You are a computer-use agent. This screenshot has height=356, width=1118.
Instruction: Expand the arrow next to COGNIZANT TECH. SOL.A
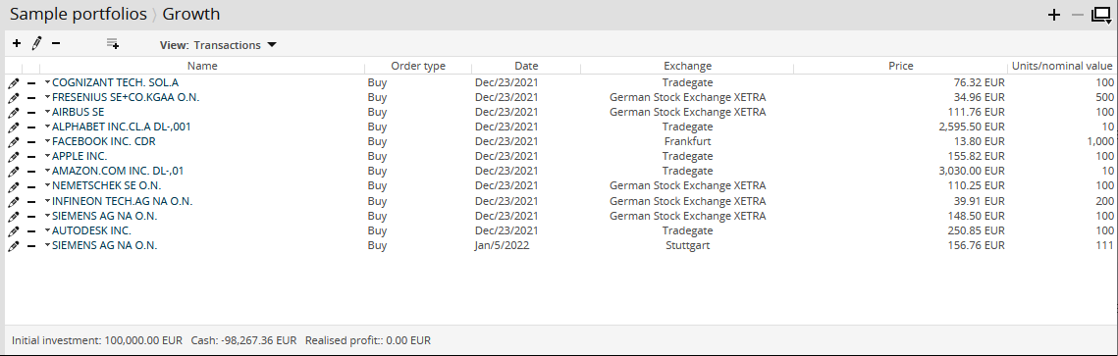click(x=48, y=82)
